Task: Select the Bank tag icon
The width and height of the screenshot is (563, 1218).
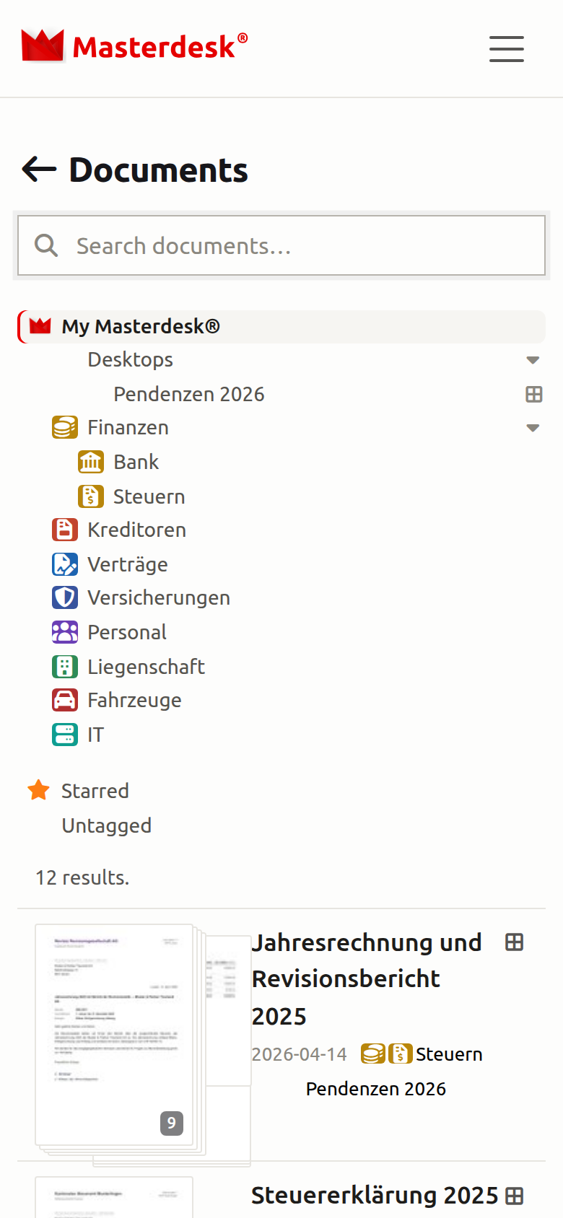Action: (x=91, y=462)
